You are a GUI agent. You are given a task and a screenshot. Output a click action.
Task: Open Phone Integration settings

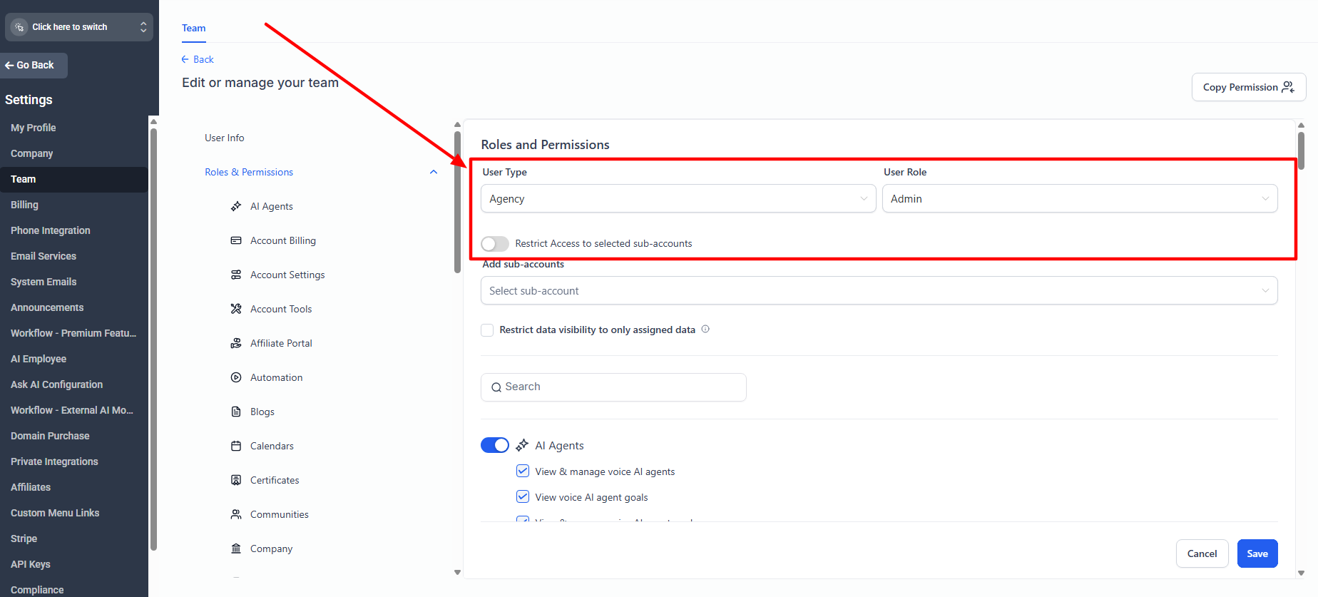(x=51, y=230)
